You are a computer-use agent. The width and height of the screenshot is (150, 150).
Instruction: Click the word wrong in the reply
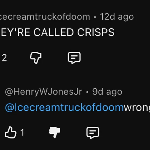137,108
